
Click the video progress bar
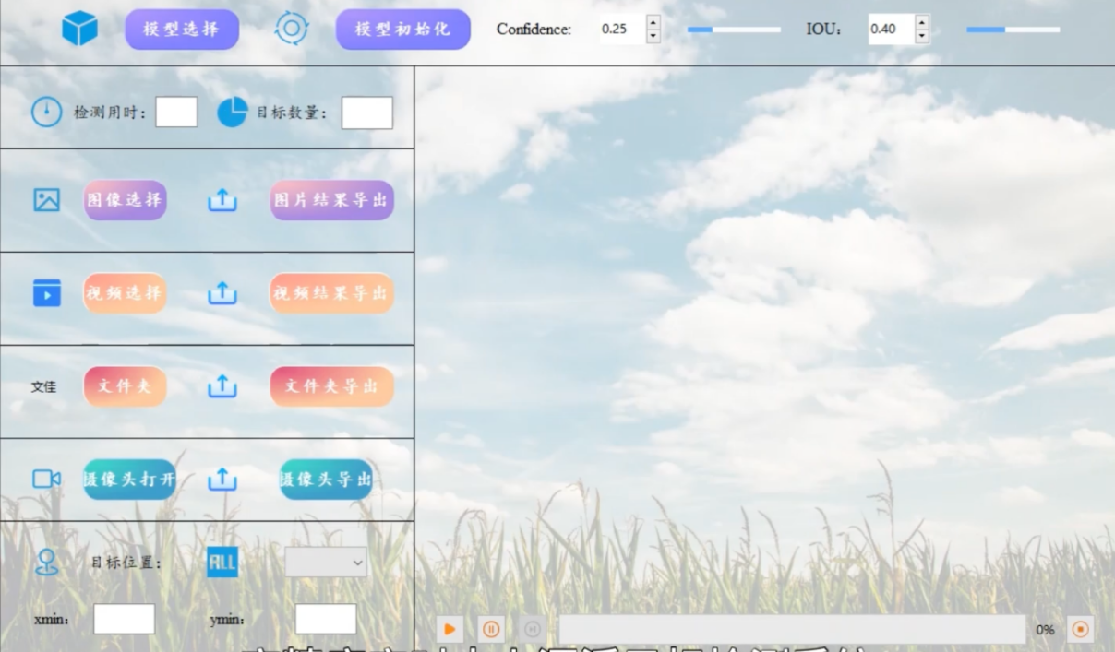[x=792, y=629]
